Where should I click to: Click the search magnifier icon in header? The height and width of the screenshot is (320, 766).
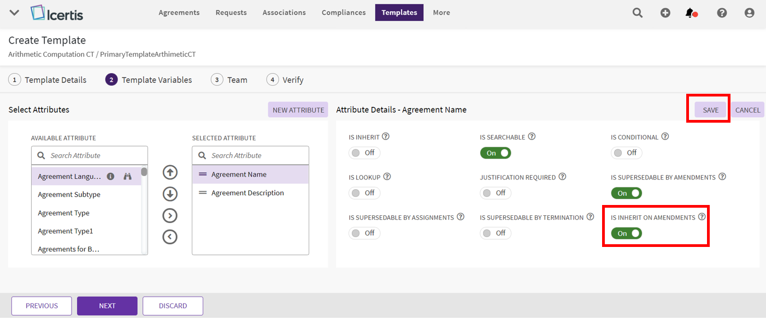(637, 13)
